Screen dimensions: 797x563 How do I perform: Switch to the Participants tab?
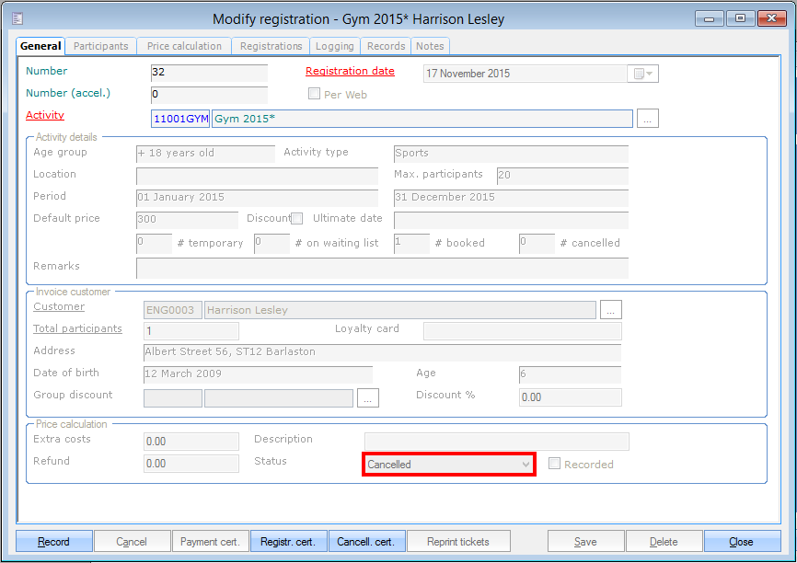point(101,46)
